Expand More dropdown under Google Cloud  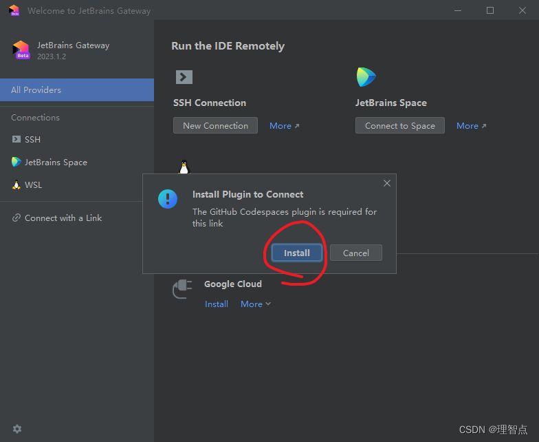click(x=256, y=304)
